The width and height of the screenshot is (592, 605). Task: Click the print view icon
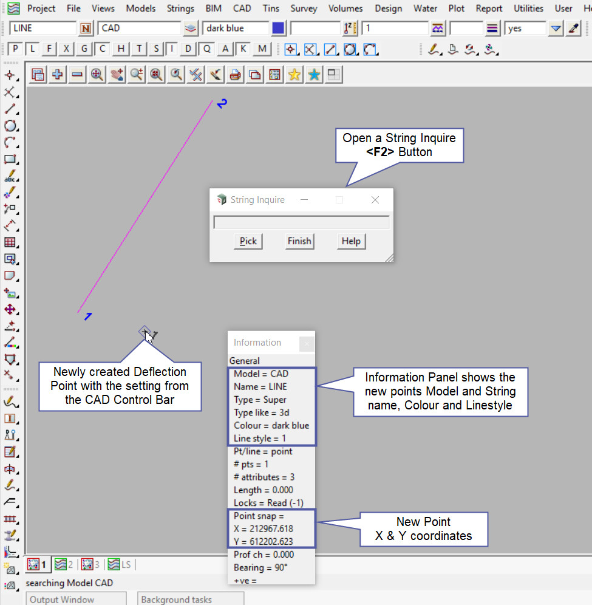(236, 75)
